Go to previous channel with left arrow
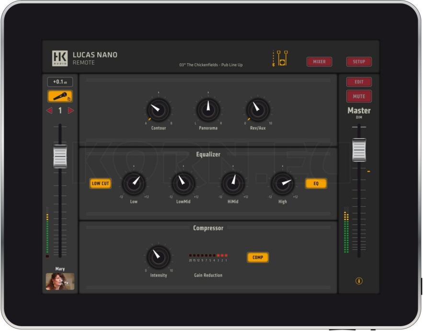This screenshot has height=331, width=423. (49, 111)
